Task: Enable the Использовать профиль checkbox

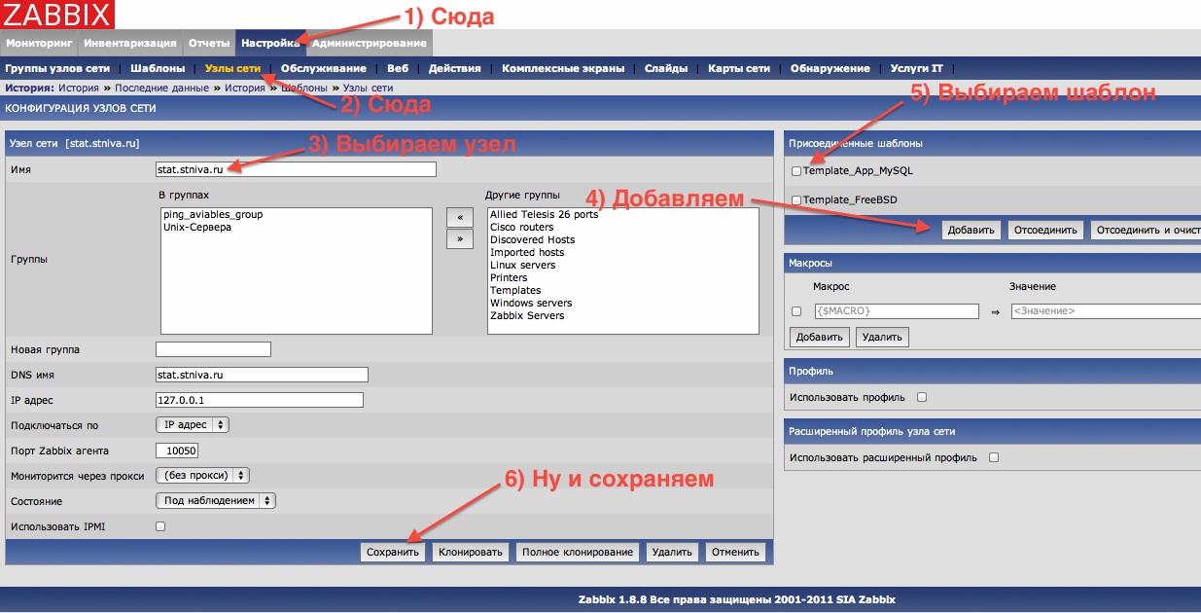Action: click(x=922, y=397)
